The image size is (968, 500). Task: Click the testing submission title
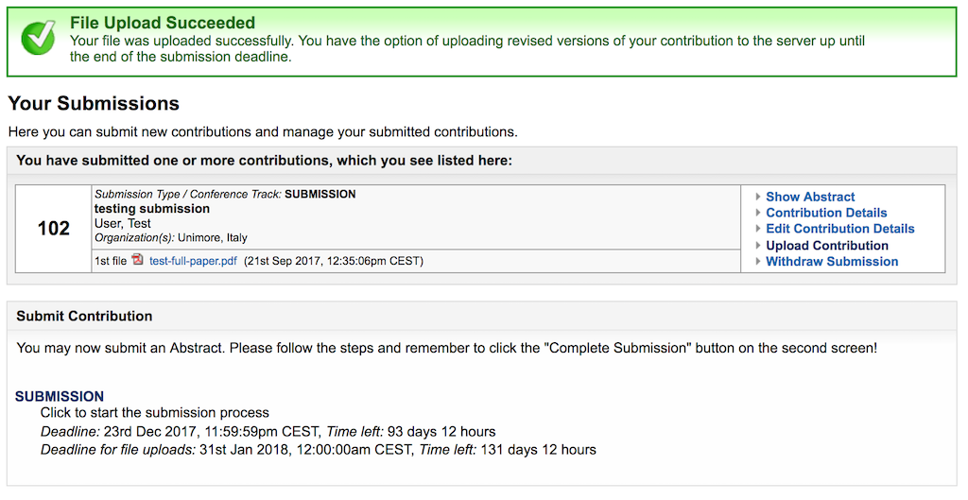(x=152, y=209)
